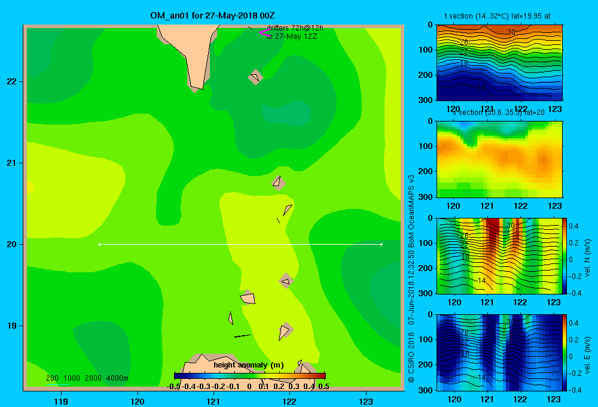Open the eastward velocity section plot
The height and width of the screenshot is (407, 598).
[499, 353]
